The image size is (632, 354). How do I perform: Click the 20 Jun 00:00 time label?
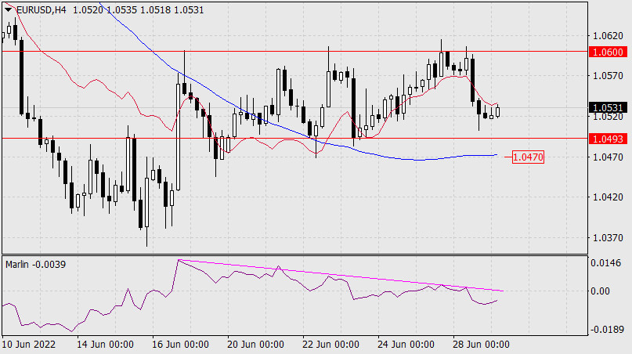point(255,345)
